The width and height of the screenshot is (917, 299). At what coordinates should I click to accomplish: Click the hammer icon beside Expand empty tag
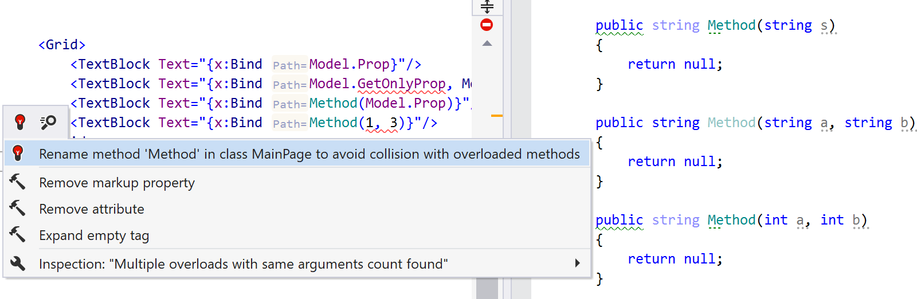coord(18,235)
